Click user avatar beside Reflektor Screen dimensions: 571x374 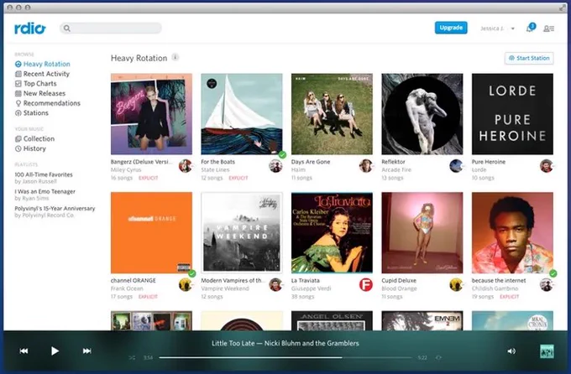(x=456, y=166)
